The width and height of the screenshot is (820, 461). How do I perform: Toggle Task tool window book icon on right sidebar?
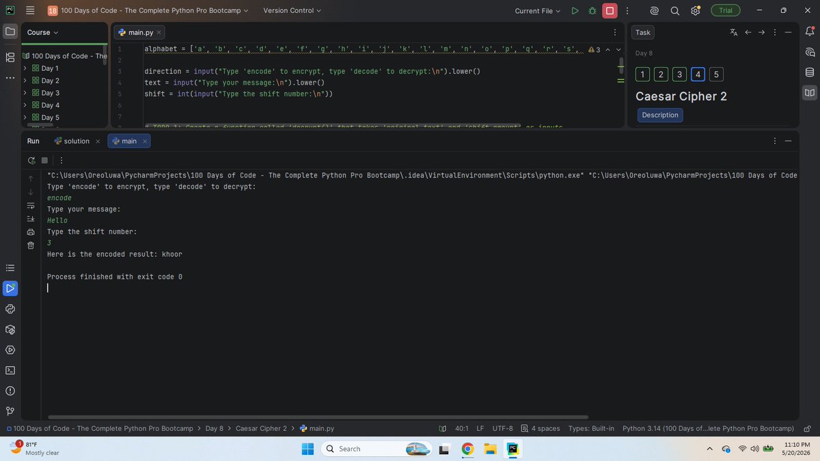[x=810, y=92]
